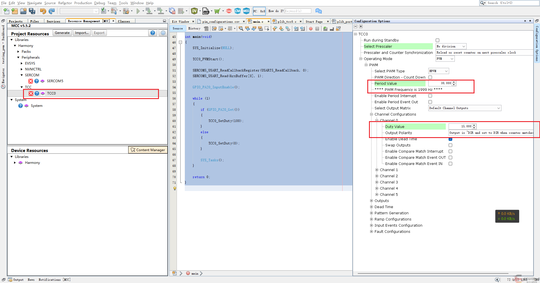The image size is (540, 283).
Task: Expand the Channel 1 node
Action: pyautogui.click(x=377, y=170)
